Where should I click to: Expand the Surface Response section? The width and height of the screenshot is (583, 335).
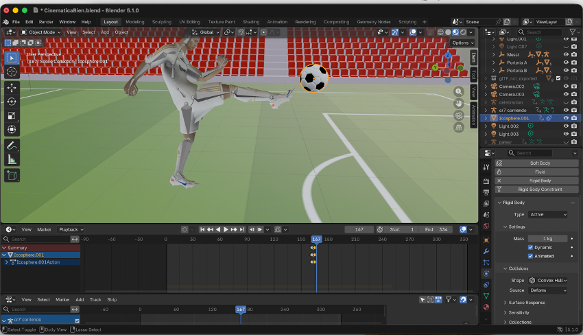coord(527,303)
